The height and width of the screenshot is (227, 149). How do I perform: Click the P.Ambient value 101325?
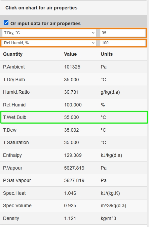72,67
